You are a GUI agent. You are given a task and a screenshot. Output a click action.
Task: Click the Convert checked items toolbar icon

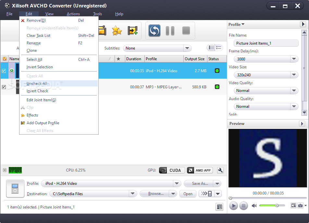click(x=154, y=31)
